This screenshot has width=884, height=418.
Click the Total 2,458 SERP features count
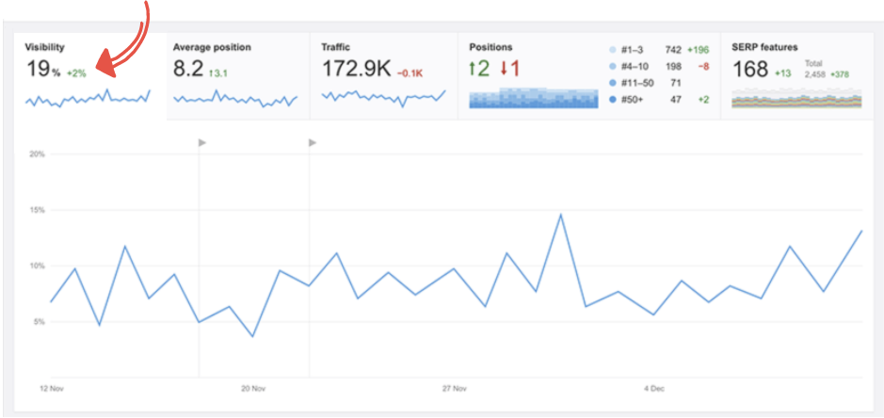click(x=815, y=72)
